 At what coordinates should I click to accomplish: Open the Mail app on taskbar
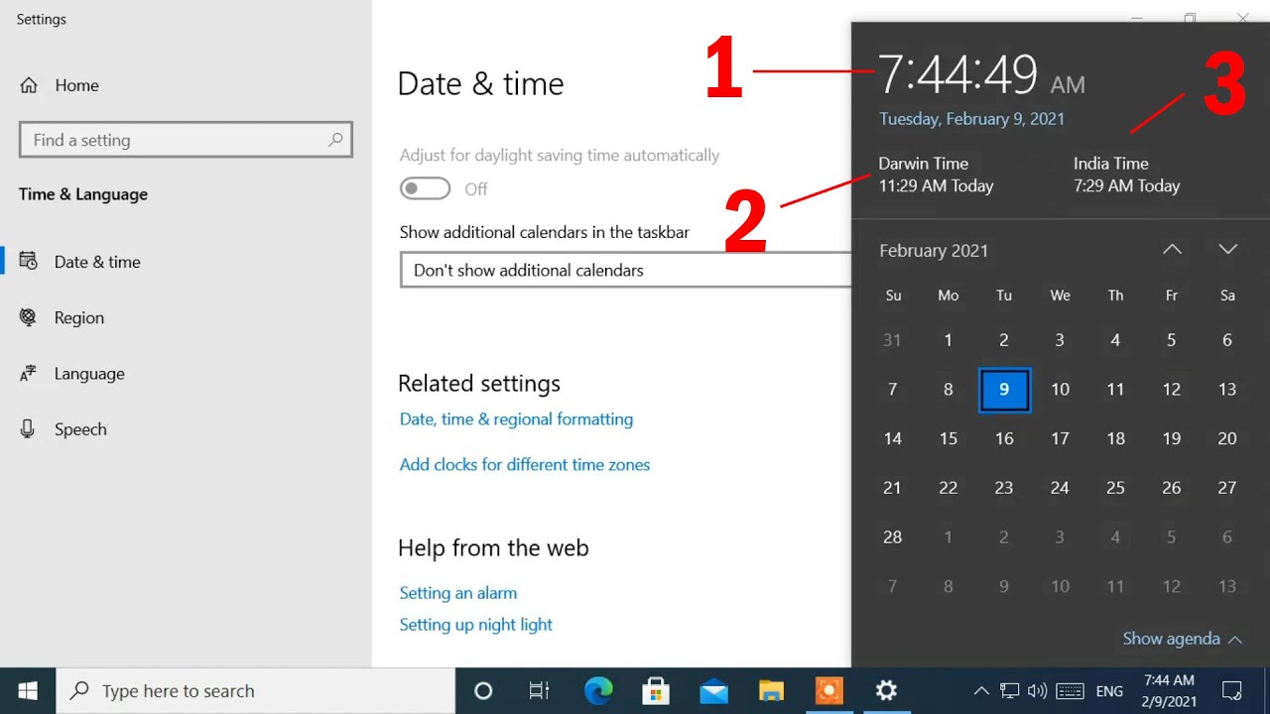click(713, 691)
